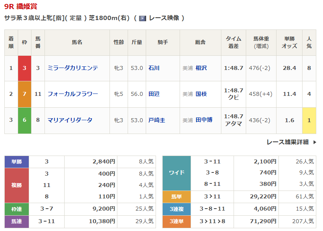Click the green bracket 6 cell
This screenshot has width=323, height=231.
tap(24, 121)
